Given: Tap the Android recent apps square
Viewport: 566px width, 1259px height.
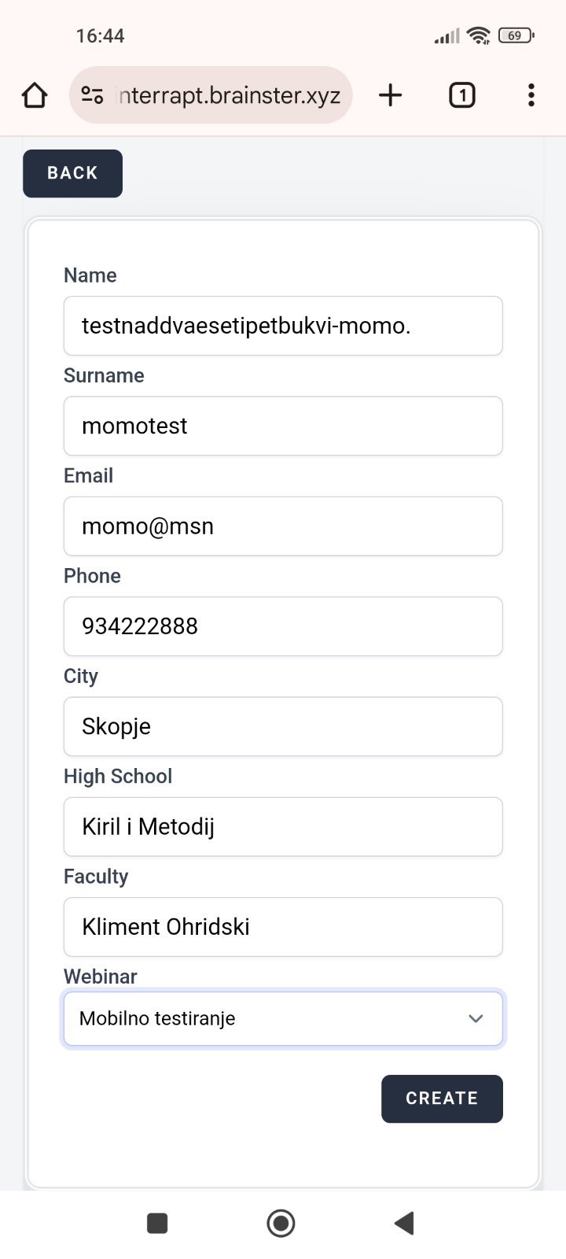Looking at the screenshot, I should click(157, 1223).
